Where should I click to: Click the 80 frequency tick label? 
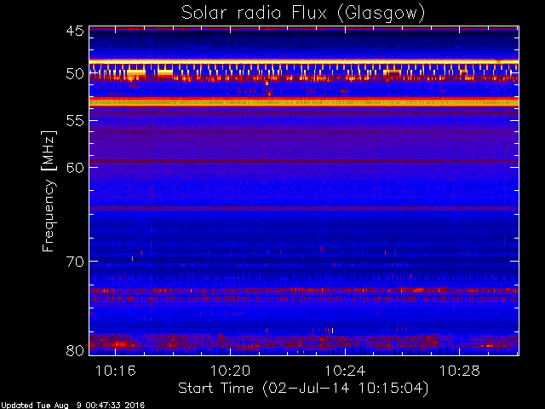click(x=75, y=350)
